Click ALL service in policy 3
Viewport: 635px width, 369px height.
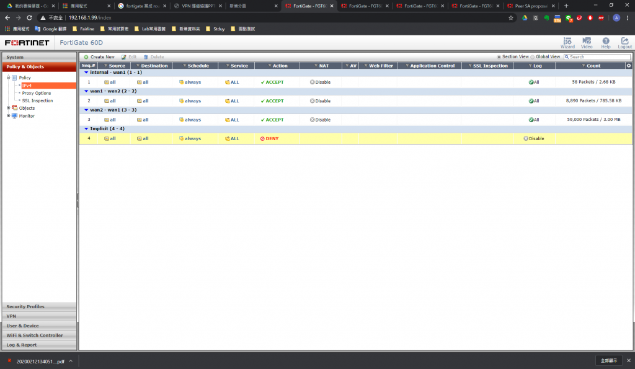pos(232,120)
